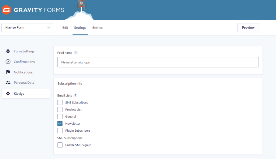The height and width of the screenshot is (159, 276).
Task: Click the Klaviyo gear icon in sidebar
Action: [x=8, y=94]
